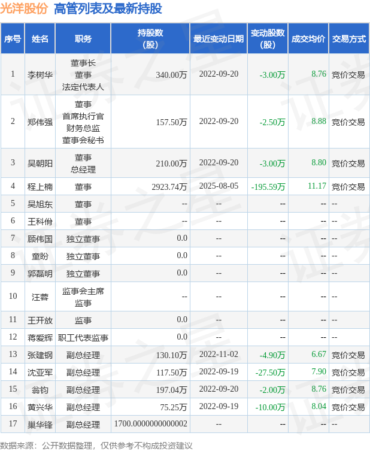Image resolution: width=370 pixels, height=451 pixels.
Task: Click the 11.17 average price
Action: 317,186
